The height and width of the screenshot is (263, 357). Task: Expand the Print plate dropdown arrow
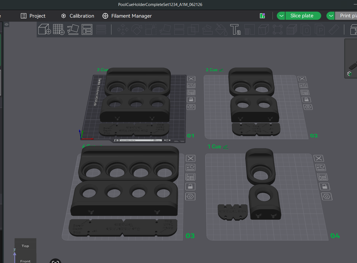(331, 16)
